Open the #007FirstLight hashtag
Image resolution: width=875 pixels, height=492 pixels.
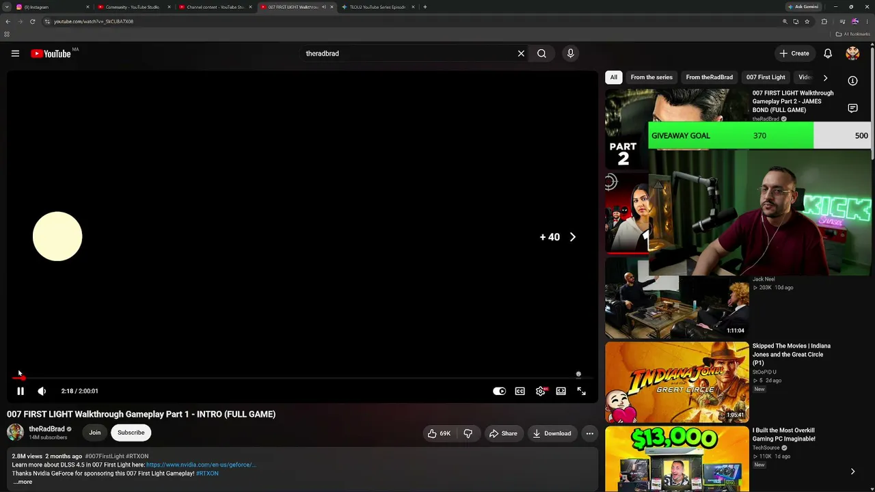[x=105, y=456]
